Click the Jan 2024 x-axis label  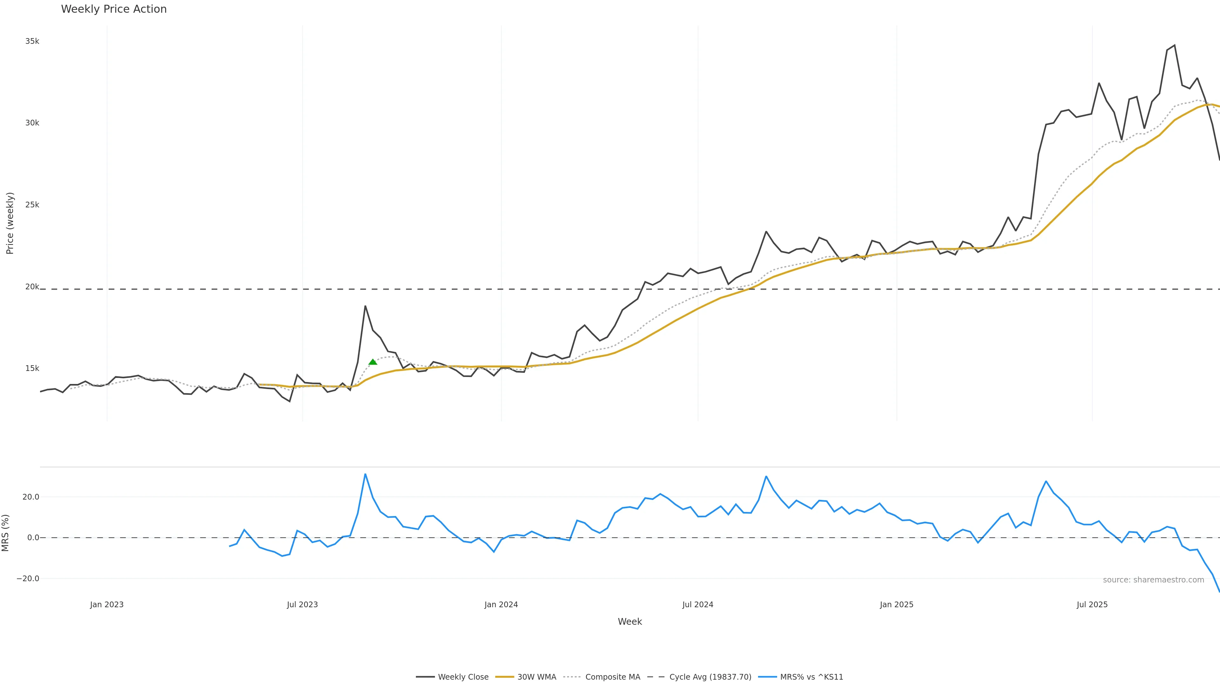pos(501,605)
